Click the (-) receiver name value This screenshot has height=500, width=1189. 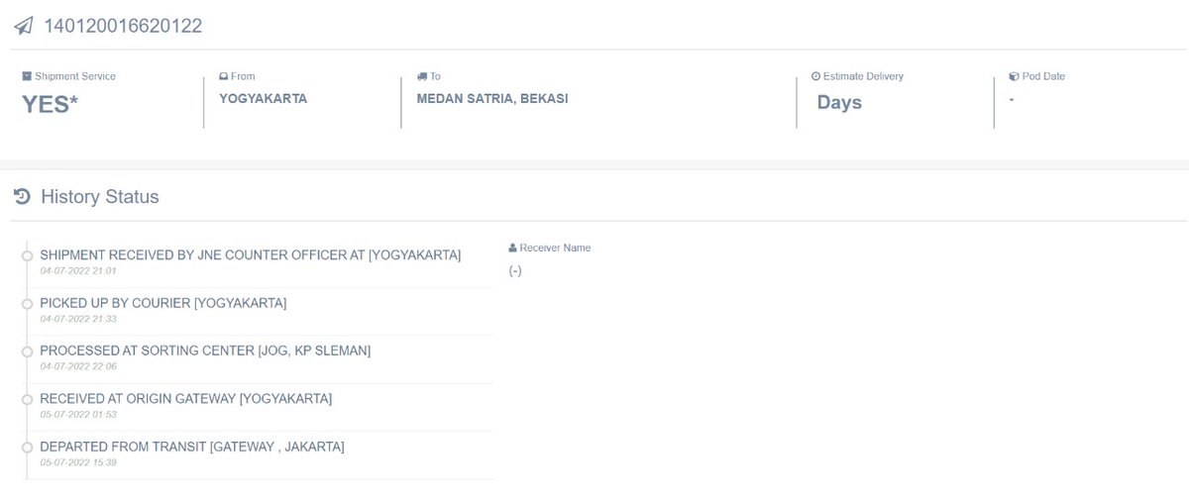pyautogui.click(x=515, y=271)
